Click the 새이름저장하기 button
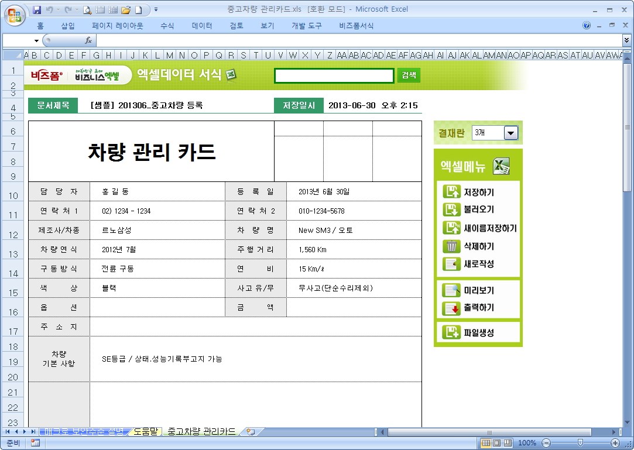The image size is (634, 450). coord(490,228)
